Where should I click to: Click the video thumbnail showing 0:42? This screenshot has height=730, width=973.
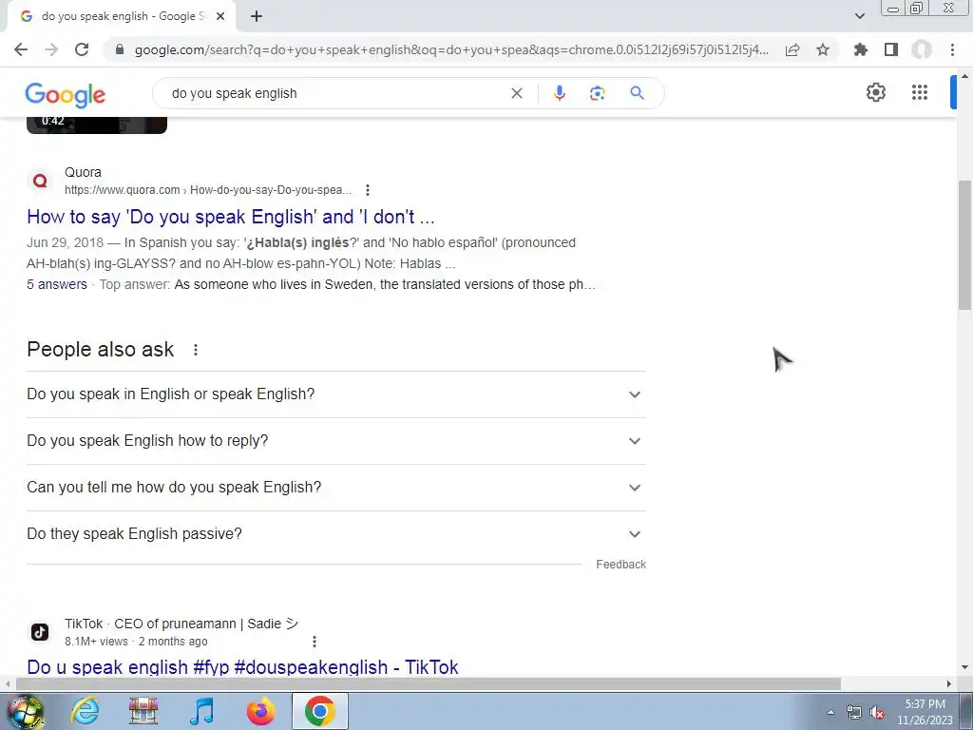tap(97, 125)
